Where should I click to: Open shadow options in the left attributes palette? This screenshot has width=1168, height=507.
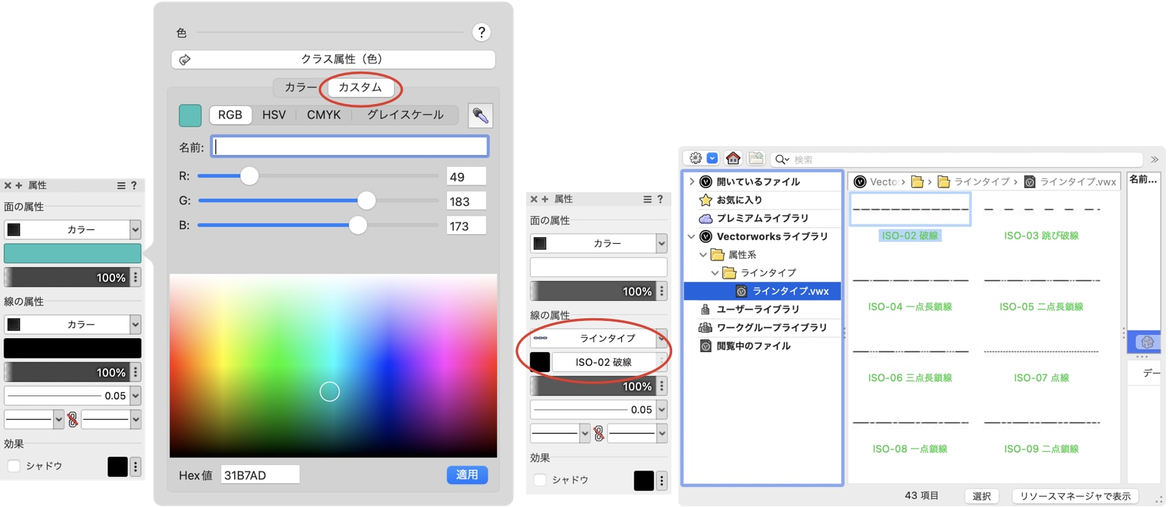pyautogui.click(x=136, y=466)
